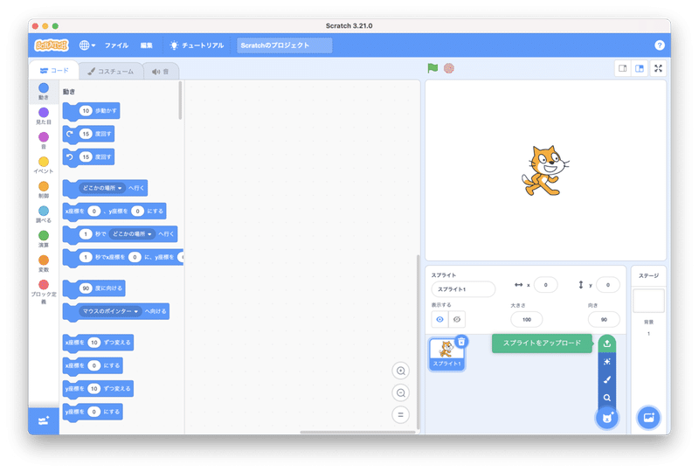Zoom in the code workspace
Screen dimensions: 699x472
(x=401, y=371)
